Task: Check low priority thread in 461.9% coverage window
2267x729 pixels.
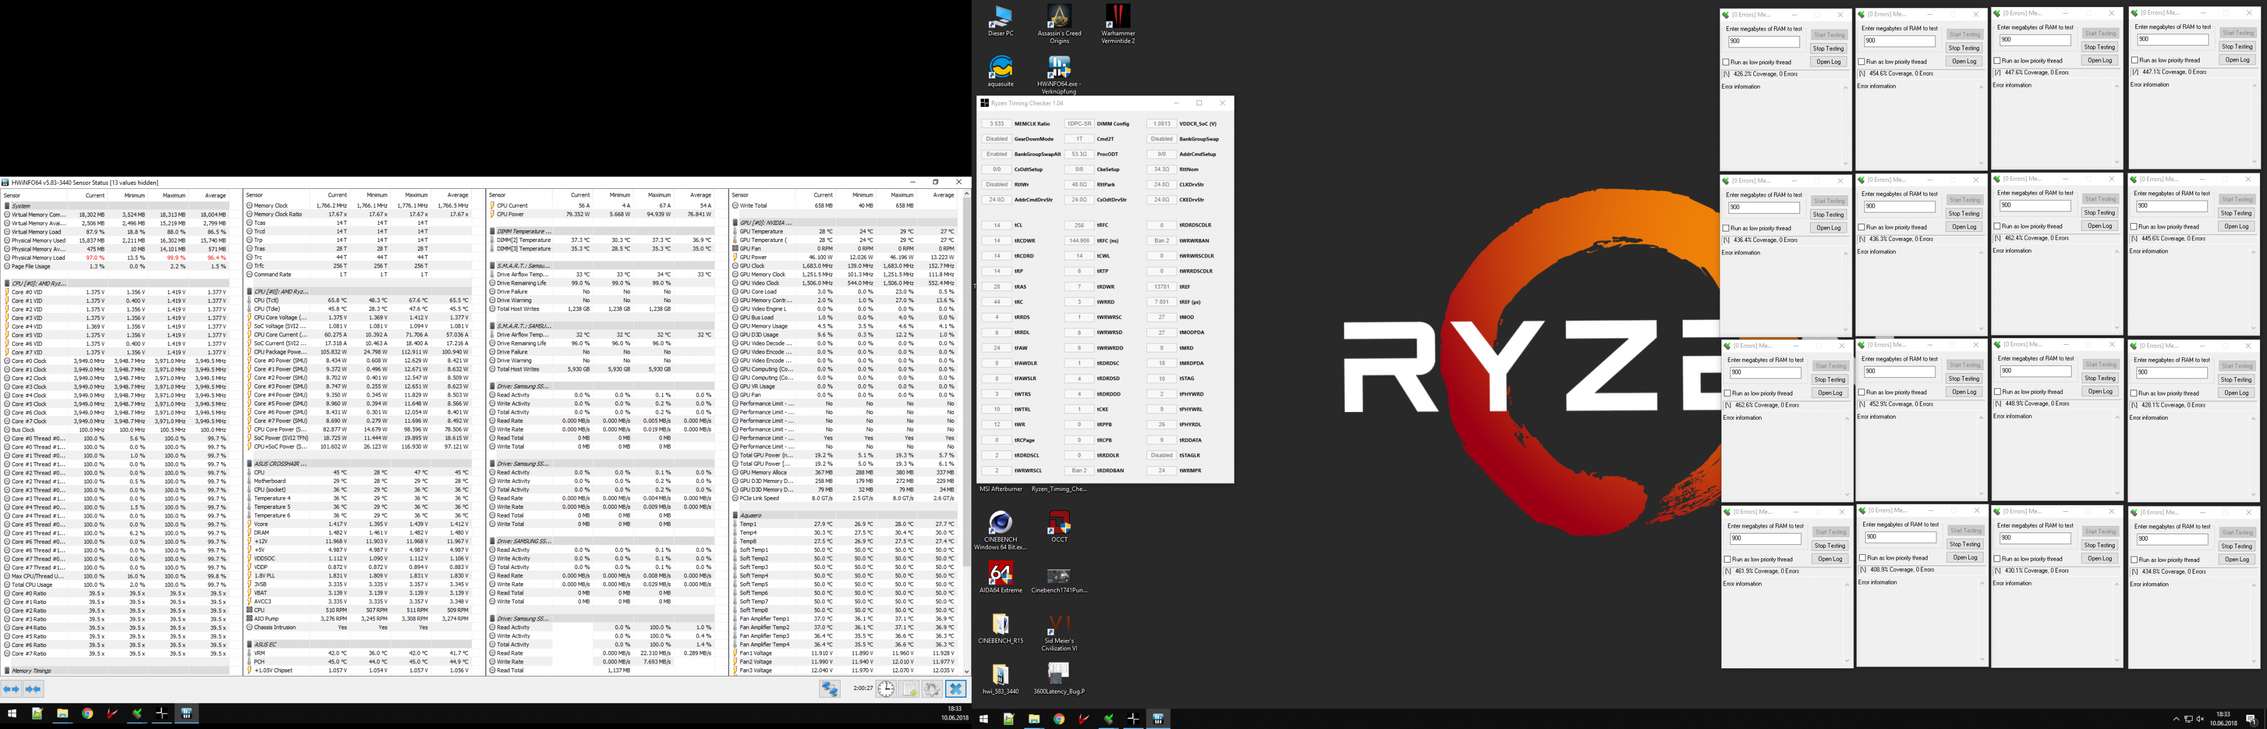Action: coord(1727,559)
